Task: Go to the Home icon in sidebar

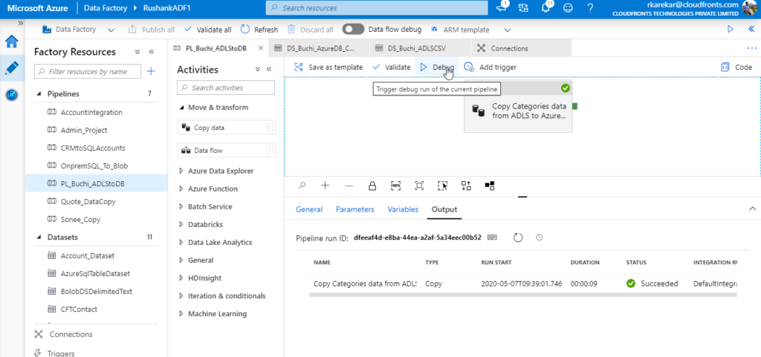Action: point(12,41)
